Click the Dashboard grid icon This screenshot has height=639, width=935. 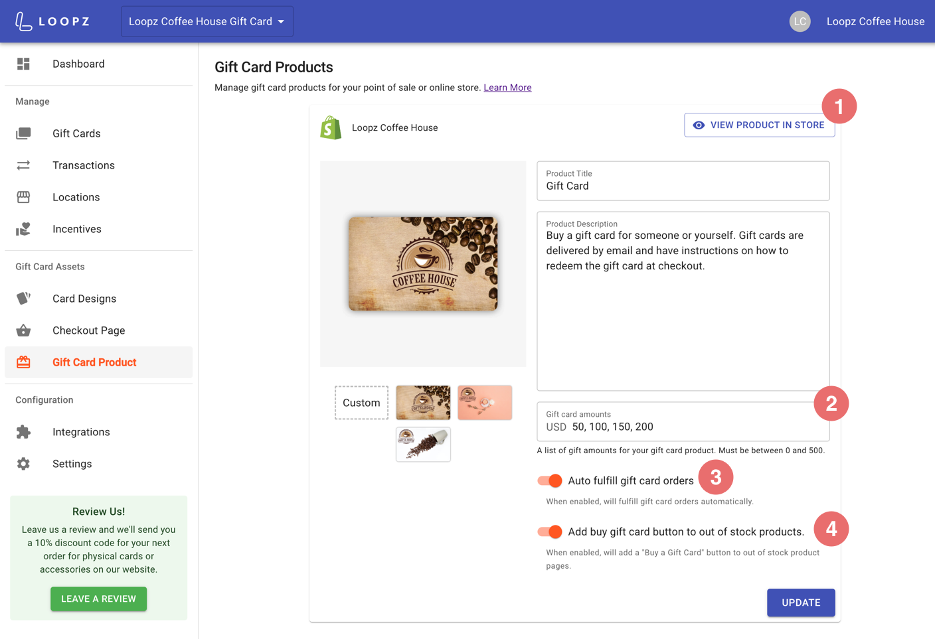point(23,64)
